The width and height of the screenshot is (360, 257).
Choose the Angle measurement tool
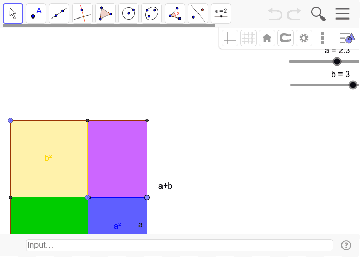(175, 13)
